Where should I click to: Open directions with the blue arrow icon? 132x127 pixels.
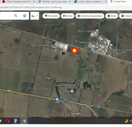[25, 16]
